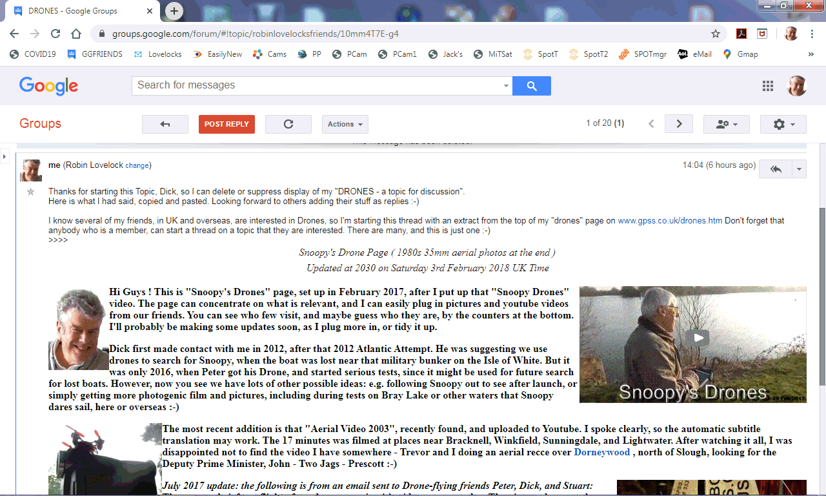Click the POST REPLY button
This screenshot has width=826, height=496.
(x=227, y=124)
